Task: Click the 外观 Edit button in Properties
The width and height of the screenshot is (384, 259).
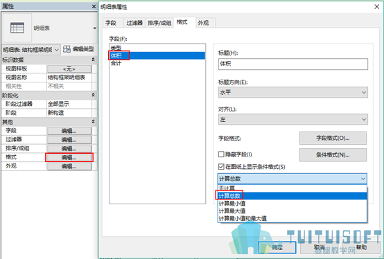Action: (69, 166)
